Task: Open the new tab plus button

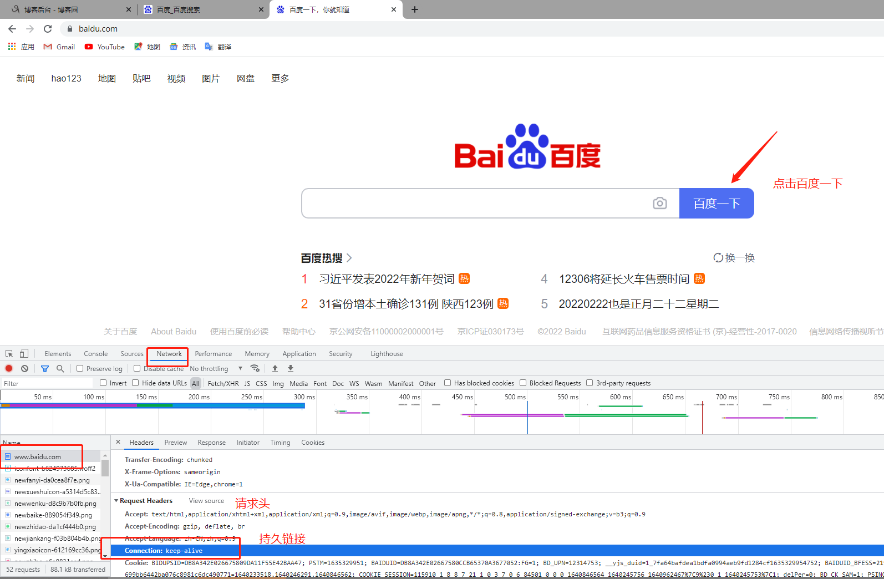Action: click(x=415, y=9)
